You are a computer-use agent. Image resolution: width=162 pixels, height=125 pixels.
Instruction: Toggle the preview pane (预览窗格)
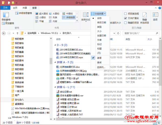(8, 23)
